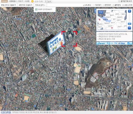Viewport: 133px width, 114px height.
Task: Click the Paran AD Story GO banner
Action: point(114,43)
